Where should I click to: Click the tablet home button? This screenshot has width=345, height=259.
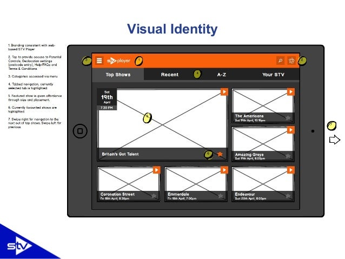(80, 131)
